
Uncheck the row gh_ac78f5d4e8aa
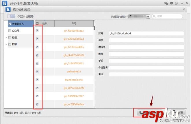click(x=37, y=104)
